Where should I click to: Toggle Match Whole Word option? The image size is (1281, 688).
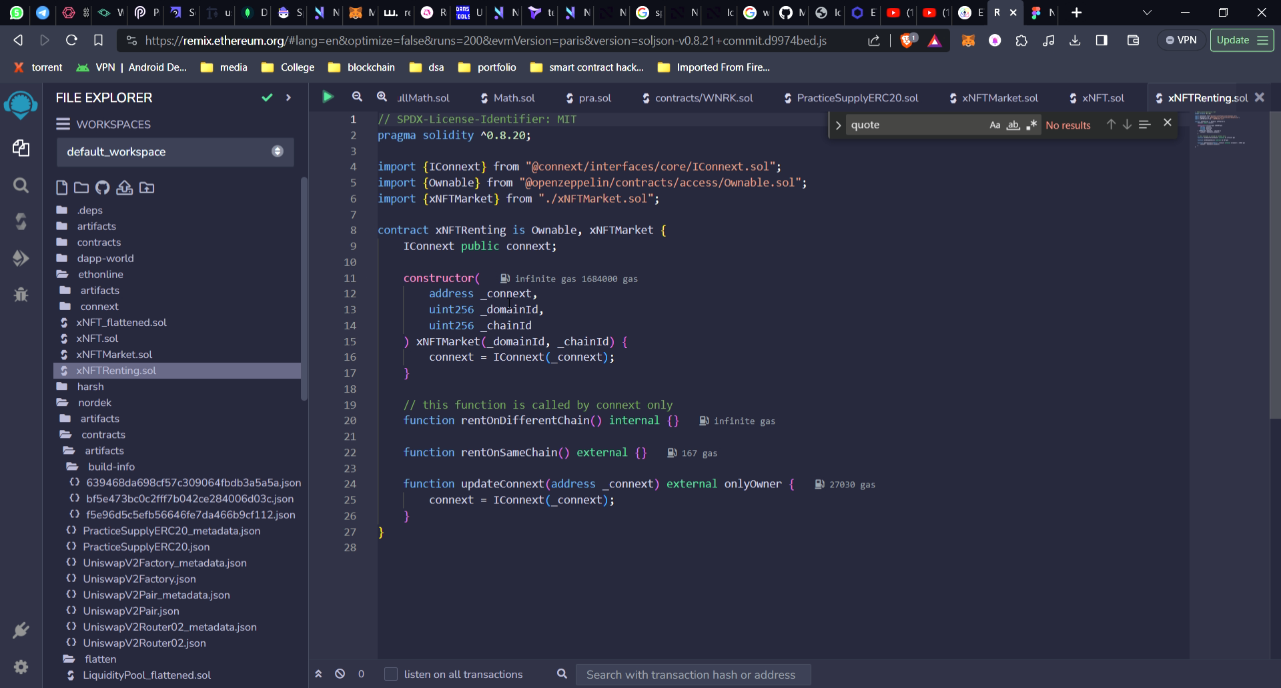pyautogui.click(x=1013, y=125)
